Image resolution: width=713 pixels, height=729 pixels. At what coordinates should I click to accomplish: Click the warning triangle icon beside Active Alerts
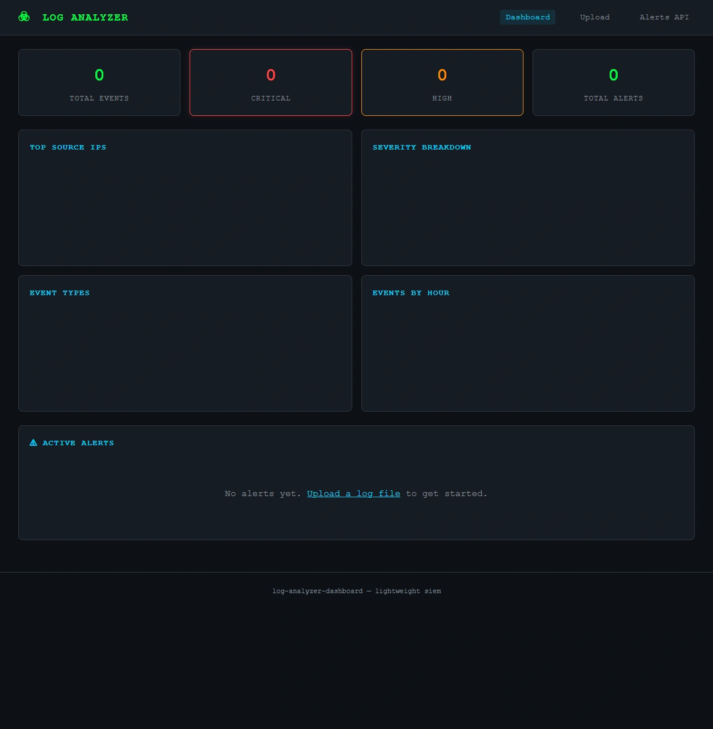tap(33, 442)
